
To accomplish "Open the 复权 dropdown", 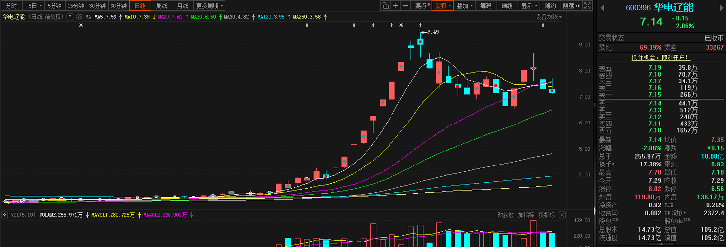I will 443,6.
